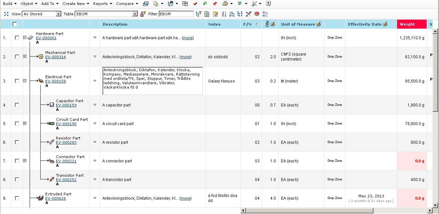The width and height of the screenshot is (439, 214).
Task: Click the full-screen arrows icon beside View
Action: pyautogui.click(x=6, y=14)
